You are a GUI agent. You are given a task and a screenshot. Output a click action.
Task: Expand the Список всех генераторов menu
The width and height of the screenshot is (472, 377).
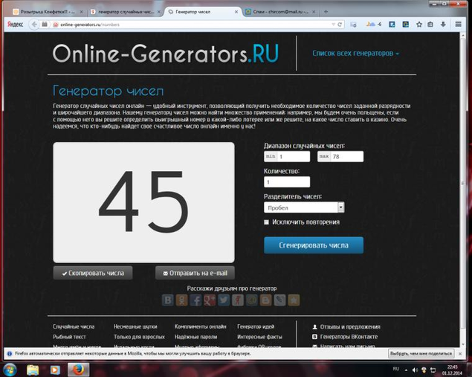click(x=355, y=54)
